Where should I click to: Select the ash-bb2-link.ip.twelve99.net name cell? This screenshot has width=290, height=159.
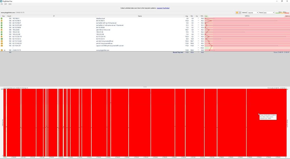(105, 41)
